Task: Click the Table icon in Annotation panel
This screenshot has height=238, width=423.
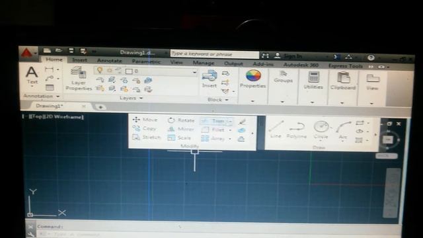Action: [50, 87]
